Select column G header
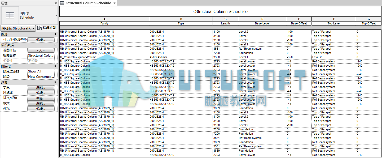 (x=369, y=19)
